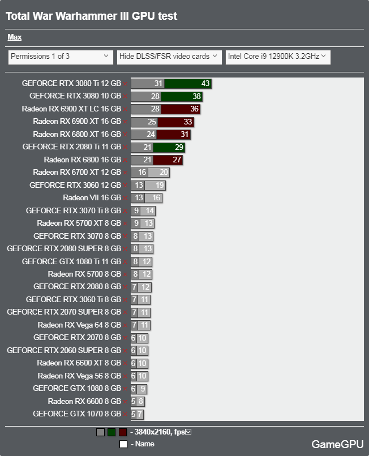Image resolution: width=369 pixels, height=456 pixels.
Task: Remove GEFORCE RTX 3070 8 GB via red X
Action: [125, 236]
